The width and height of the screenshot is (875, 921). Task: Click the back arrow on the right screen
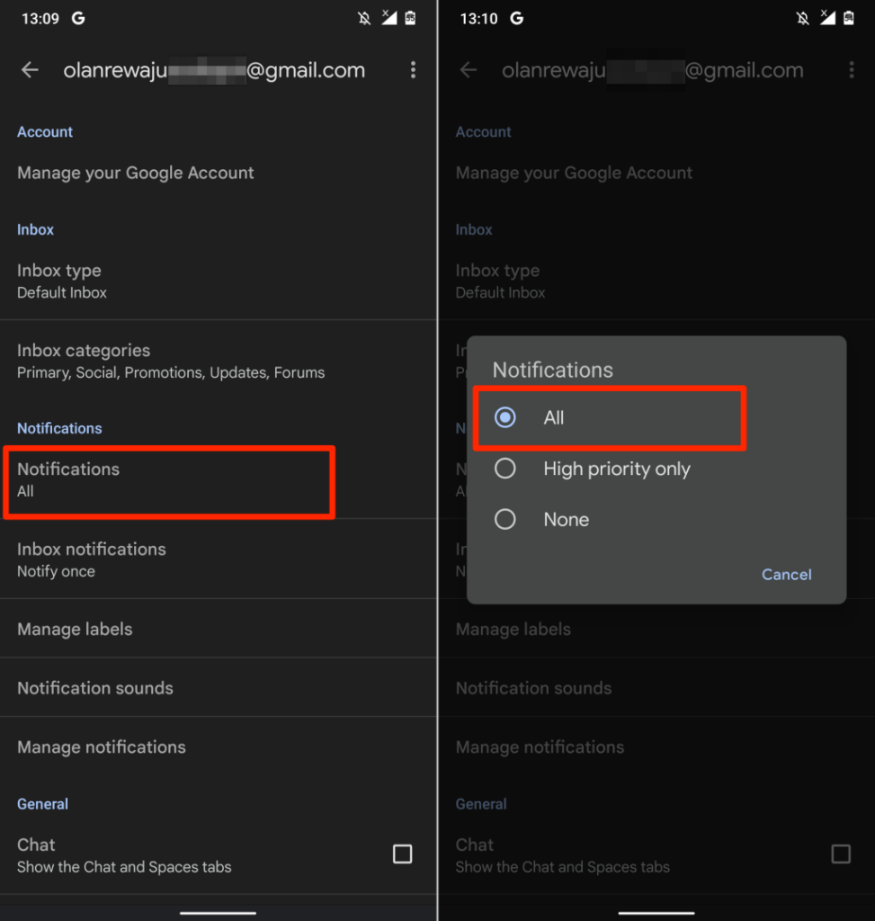tap(468, 70)
